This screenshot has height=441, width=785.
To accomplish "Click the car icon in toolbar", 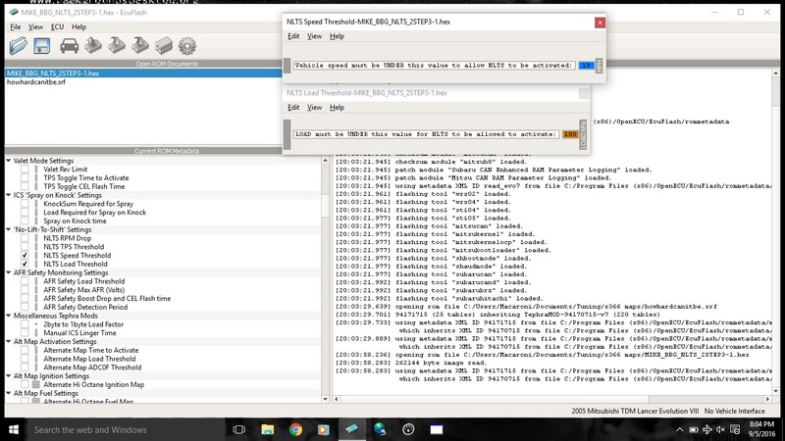I will [x=69, y=46].
